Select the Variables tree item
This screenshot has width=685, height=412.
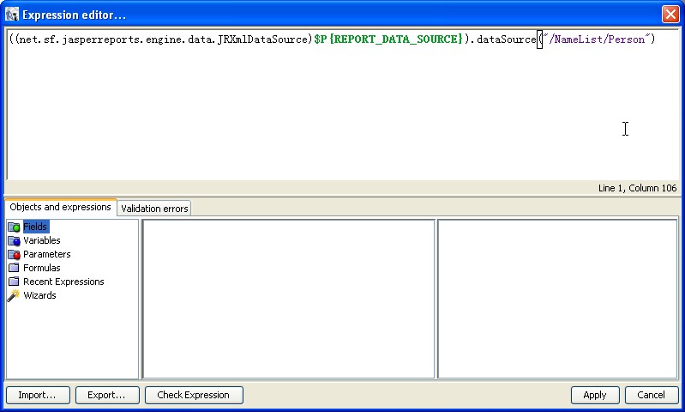point(41,240)
